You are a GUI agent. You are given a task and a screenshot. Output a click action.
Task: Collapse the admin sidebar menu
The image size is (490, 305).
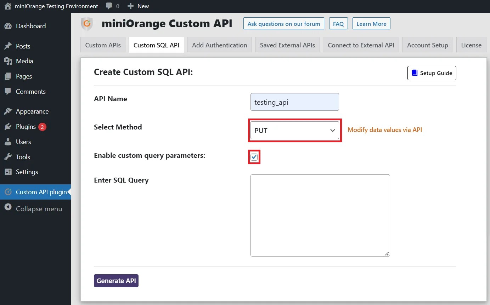(x=9, y=209)
